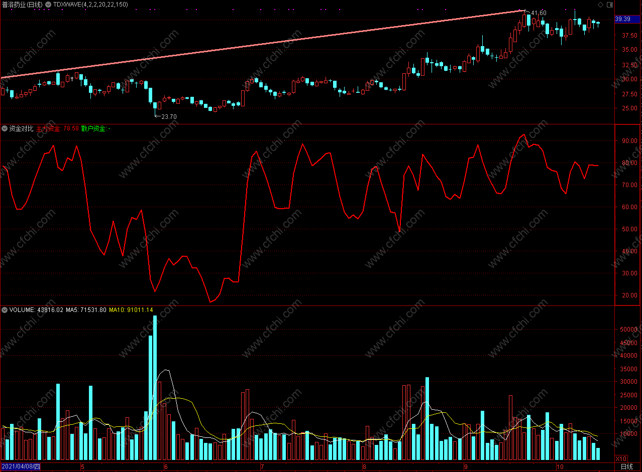Click the 37.50 price axis label

tap(630, 36)
